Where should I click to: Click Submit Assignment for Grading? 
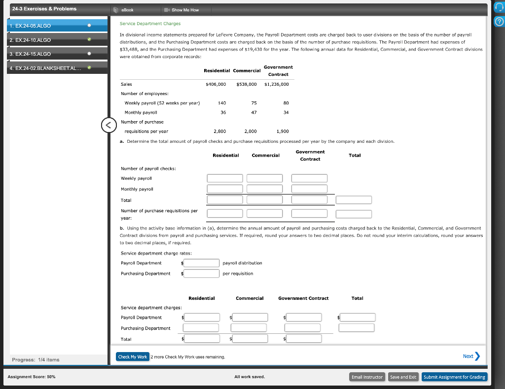pyautogui.click(x=454, y=377)
